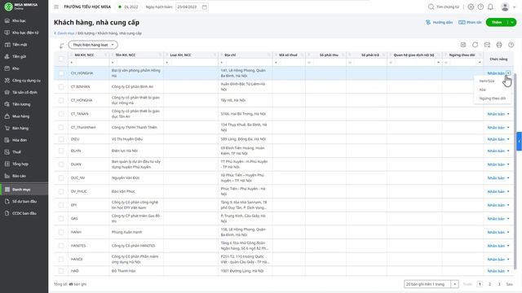Click Danh mục breadcrumb link
This screenshot has height=293, width=522.
(66, 33)
